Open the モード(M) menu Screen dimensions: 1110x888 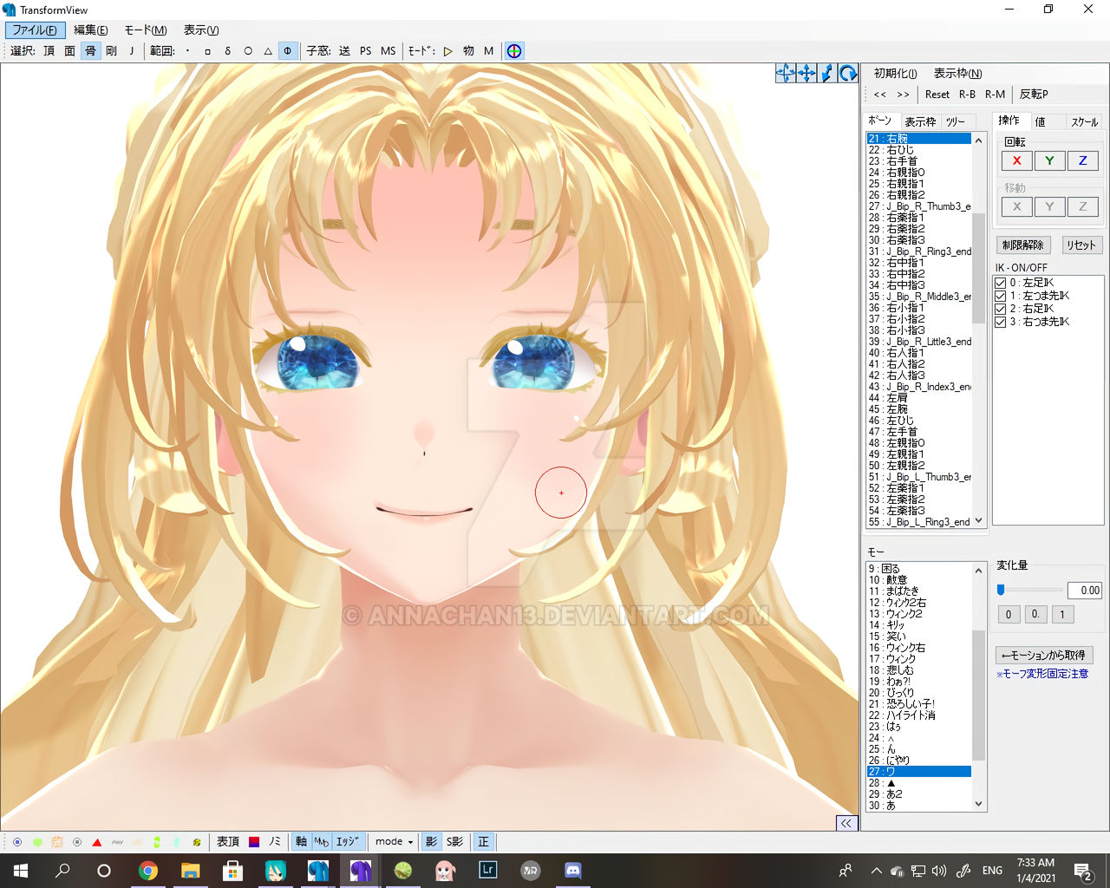coord(146,30)
